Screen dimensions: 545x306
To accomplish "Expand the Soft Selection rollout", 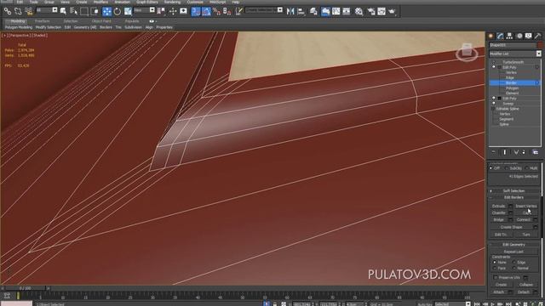I will [x=513, y=190].
